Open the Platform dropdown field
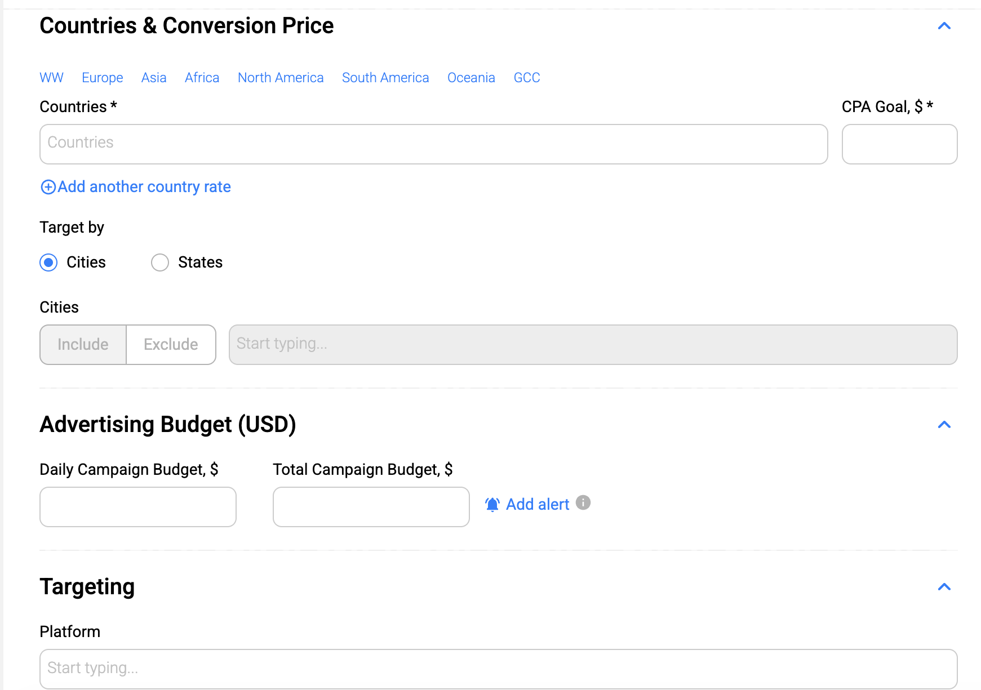 [x=498, y=669]
